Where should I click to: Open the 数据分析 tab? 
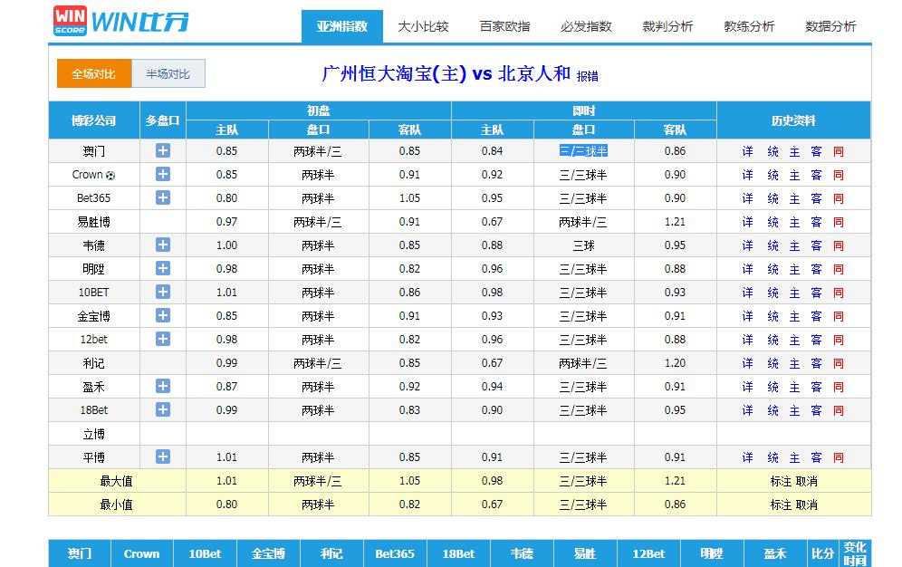[x=830, y=26]
